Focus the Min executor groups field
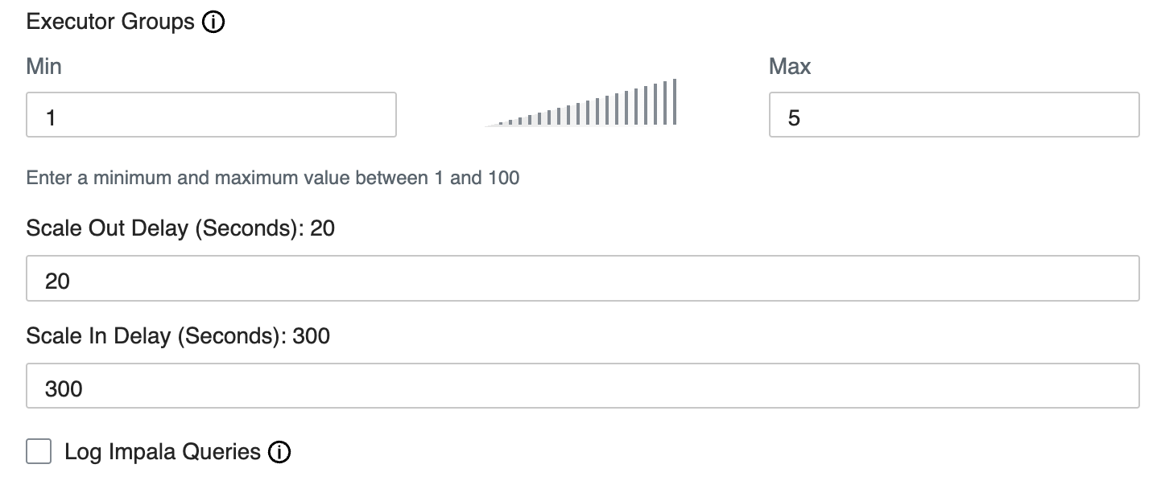Viewport: 1161px width, 489px height. (211, 115)
